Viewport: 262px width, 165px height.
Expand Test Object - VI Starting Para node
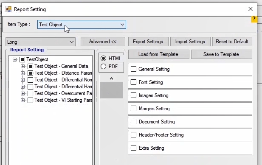tap(23, 100)
